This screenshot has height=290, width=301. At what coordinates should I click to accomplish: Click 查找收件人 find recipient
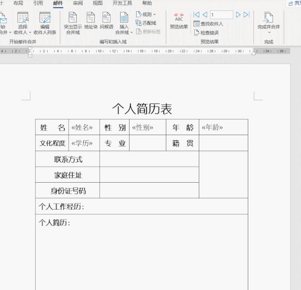tap(208, 24)
